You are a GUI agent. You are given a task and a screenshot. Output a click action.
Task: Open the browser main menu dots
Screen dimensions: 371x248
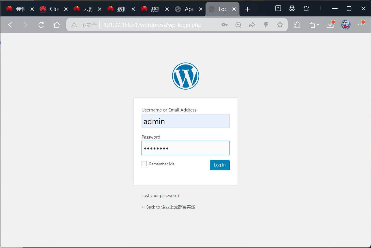361,24
